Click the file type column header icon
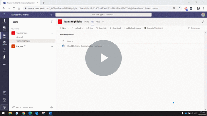Image resolution: width=207 pixels, height=116 pixels. pyautogui.click(x=63, y=41)
